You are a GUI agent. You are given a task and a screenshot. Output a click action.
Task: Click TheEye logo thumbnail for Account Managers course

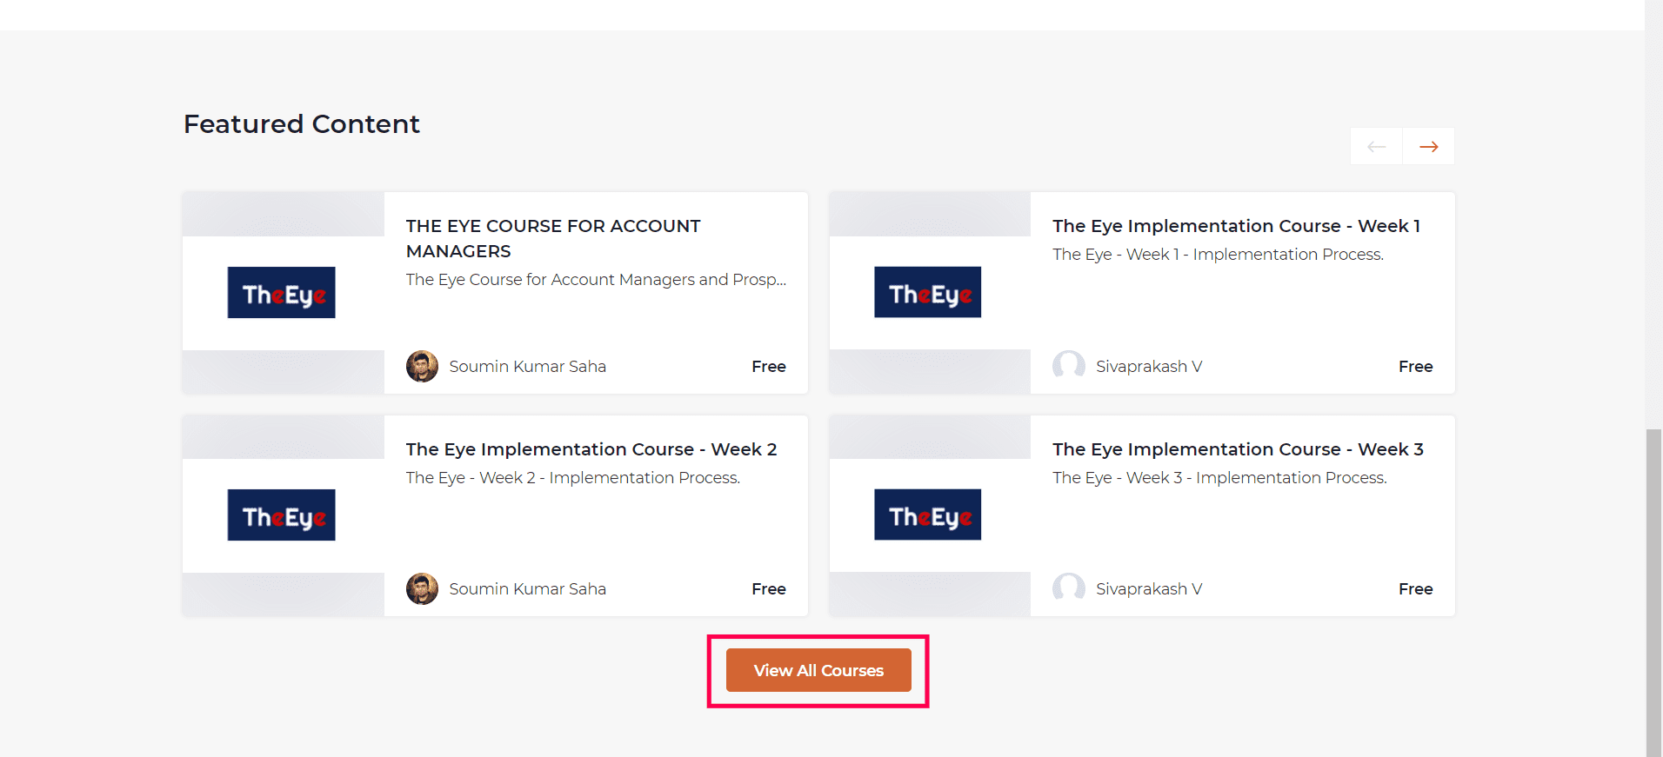[x=282, y=293]
